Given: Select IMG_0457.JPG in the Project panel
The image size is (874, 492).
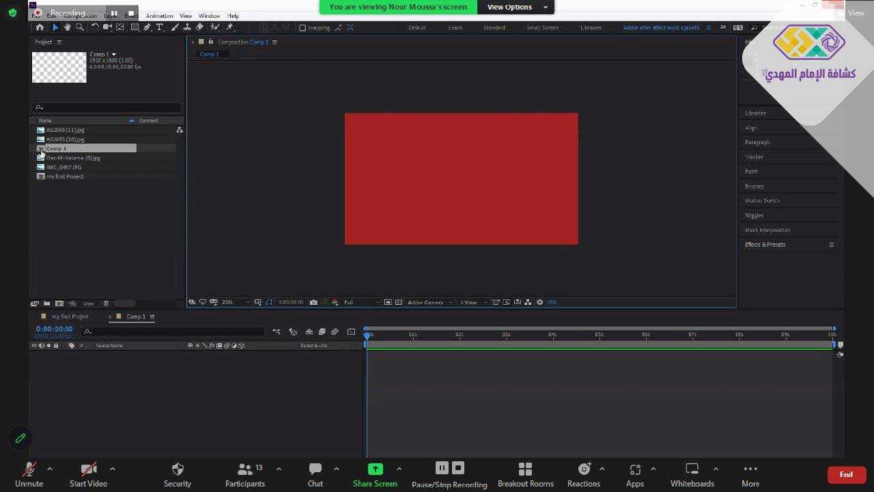Looking at the screenshot, I should (x=64, y=167).
